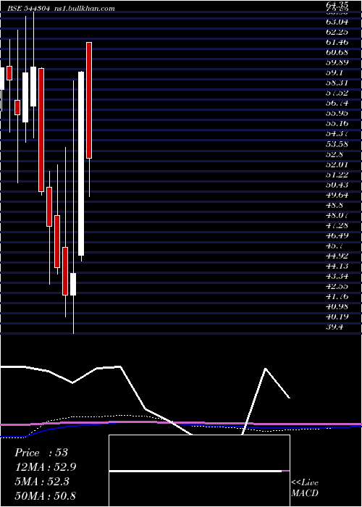Click the peak of the white MACD line
362x507 pixels.
coord(266,369)
